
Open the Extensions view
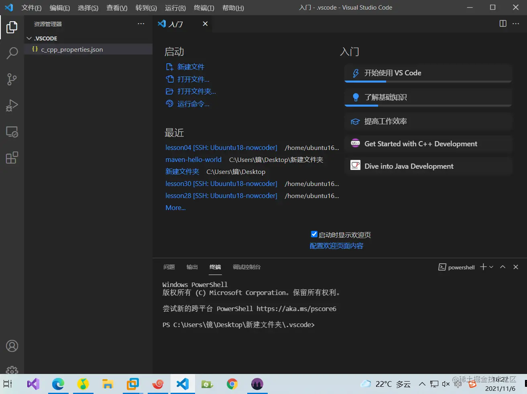[12, 158]
